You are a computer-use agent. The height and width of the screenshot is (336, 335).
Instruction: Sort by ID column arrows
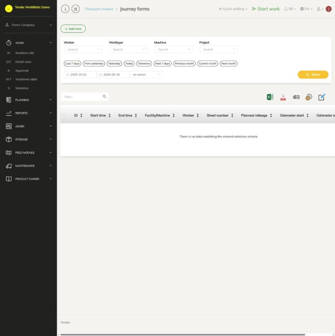pyautogui.click(x=82, y=115)
